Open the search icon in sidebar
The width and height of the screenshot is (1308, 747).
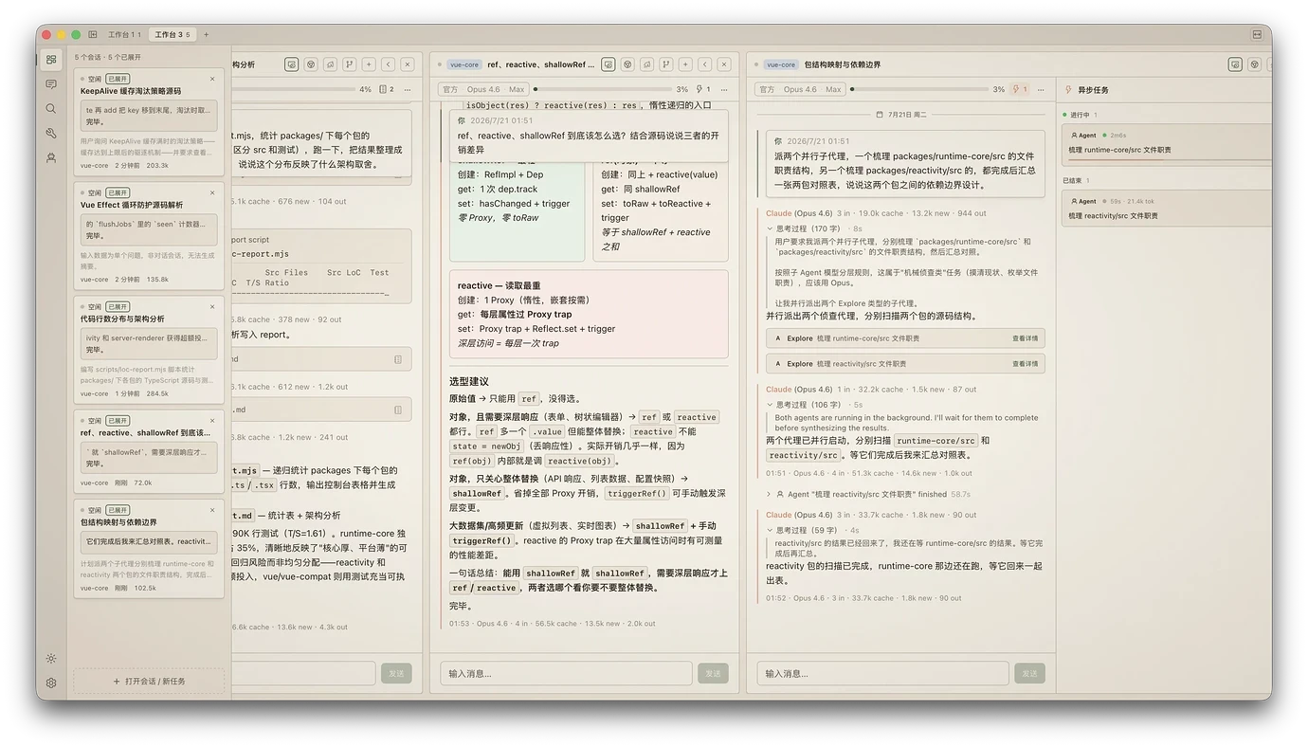(51, 109)
